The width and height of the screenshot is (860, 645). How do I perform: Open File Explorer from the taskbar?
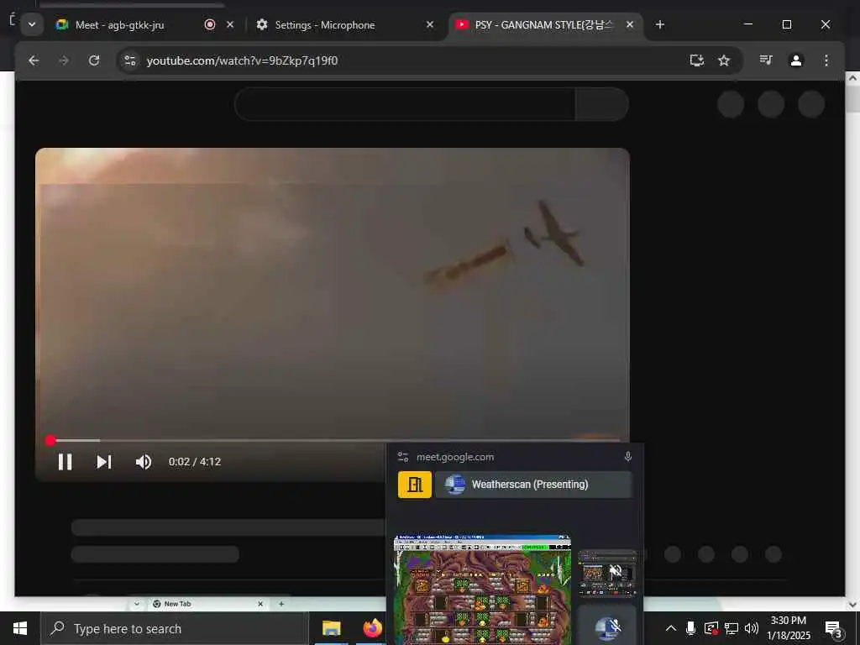(x=331, y=628)
